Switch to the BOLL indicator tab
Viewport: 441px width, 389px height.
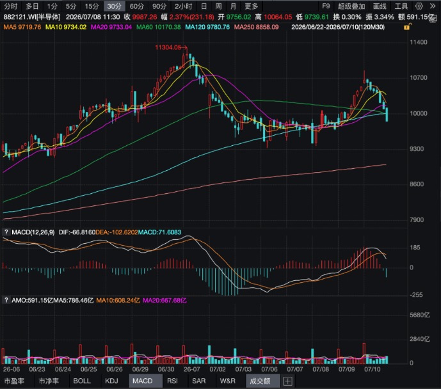(x=82, y=381)
